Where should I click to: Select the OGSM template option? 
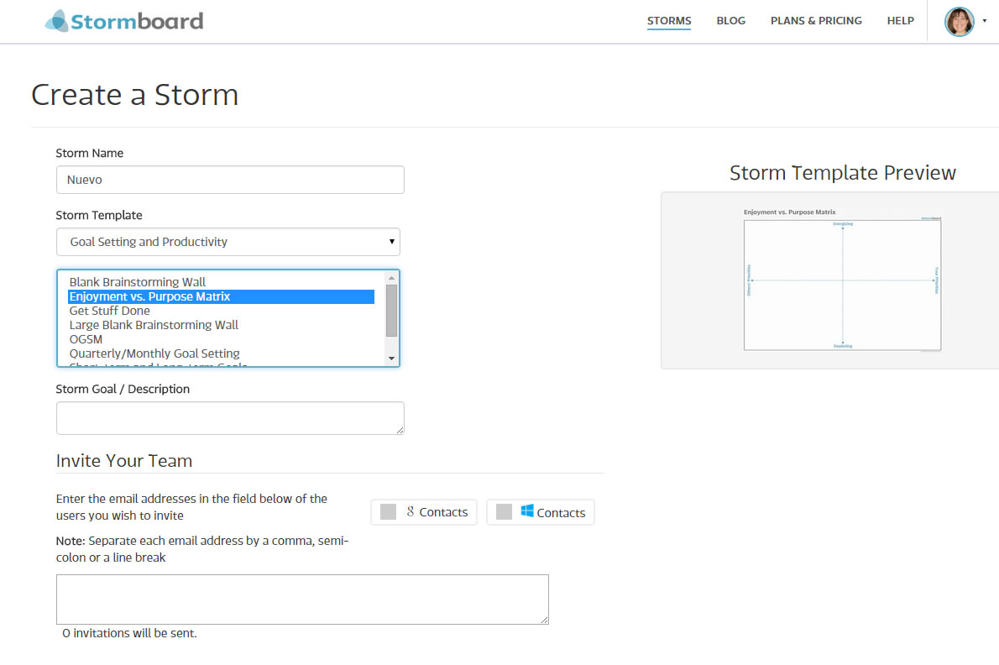tap(86, 339)
